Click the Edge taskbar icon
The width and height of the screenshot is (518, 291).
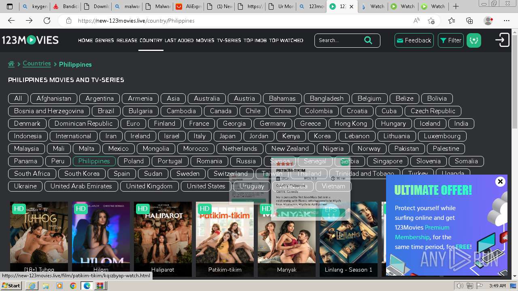pos(87,286)
